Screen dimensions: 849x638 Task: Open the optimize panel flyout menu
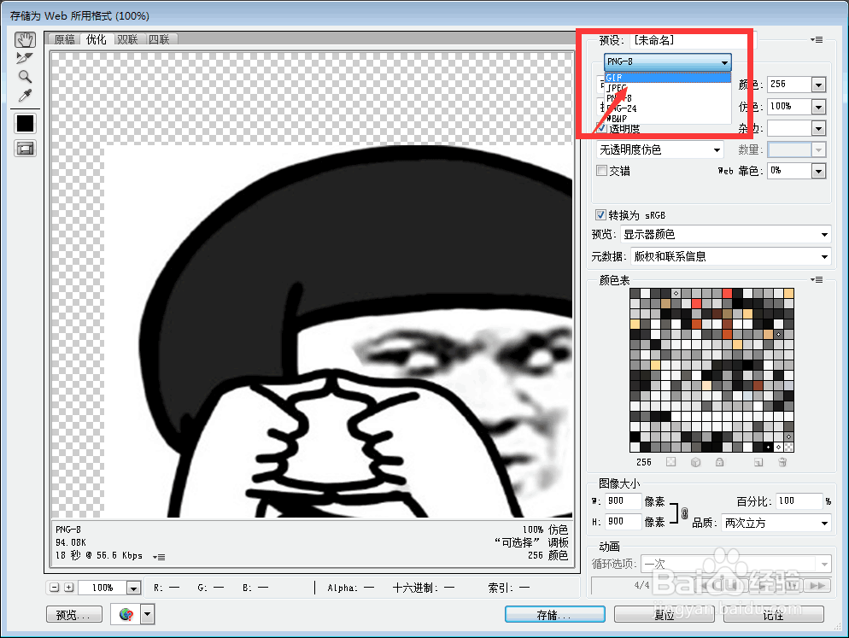click(x=817, y=39)
